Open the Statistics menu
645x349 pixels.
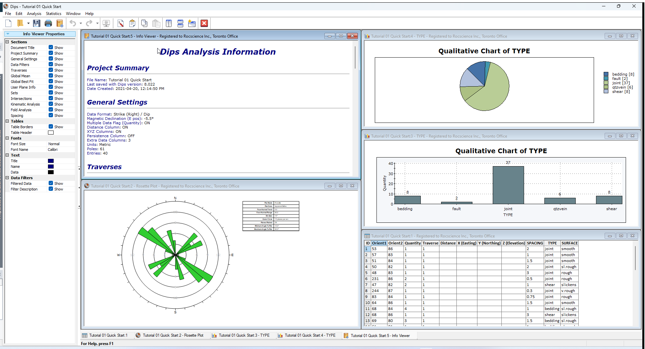click(x=53, y=14)
